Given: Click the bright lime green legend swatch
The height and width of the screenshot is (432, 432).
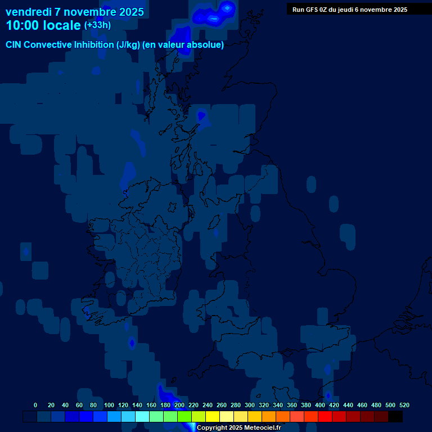Looking at the screenshot, I should (x=184, y=417).
